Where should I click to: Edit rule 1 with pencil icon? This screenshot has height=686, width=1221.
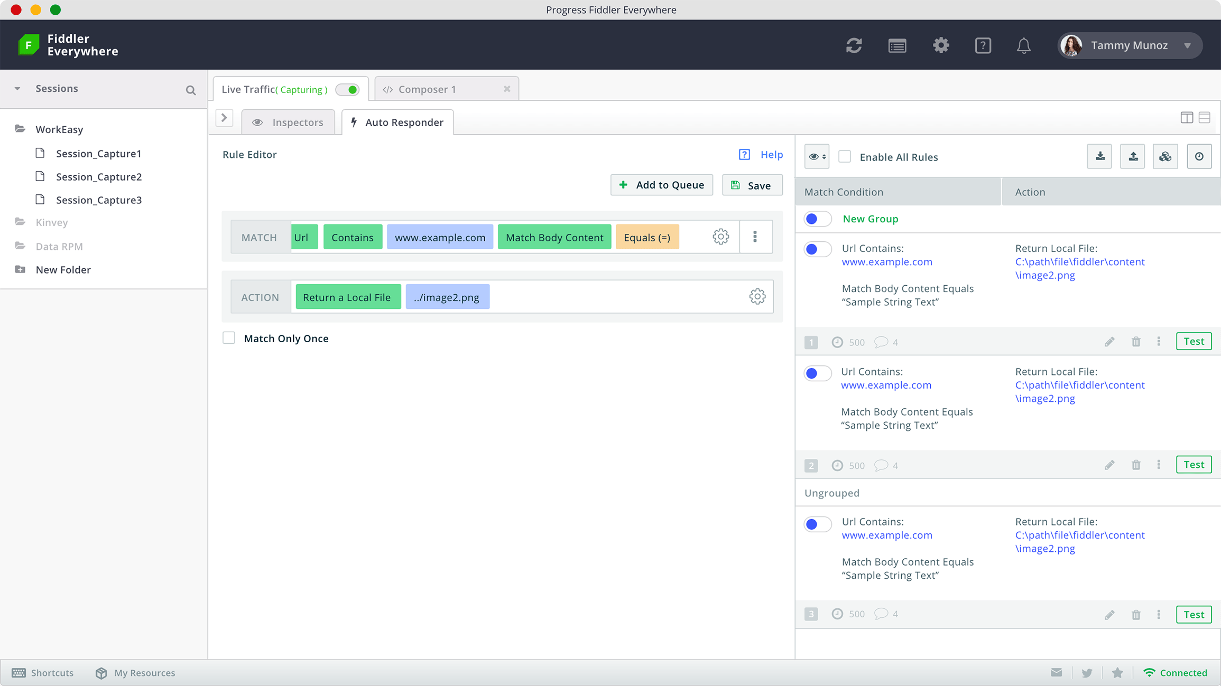pyautogui.click(x=1109, y=342)
